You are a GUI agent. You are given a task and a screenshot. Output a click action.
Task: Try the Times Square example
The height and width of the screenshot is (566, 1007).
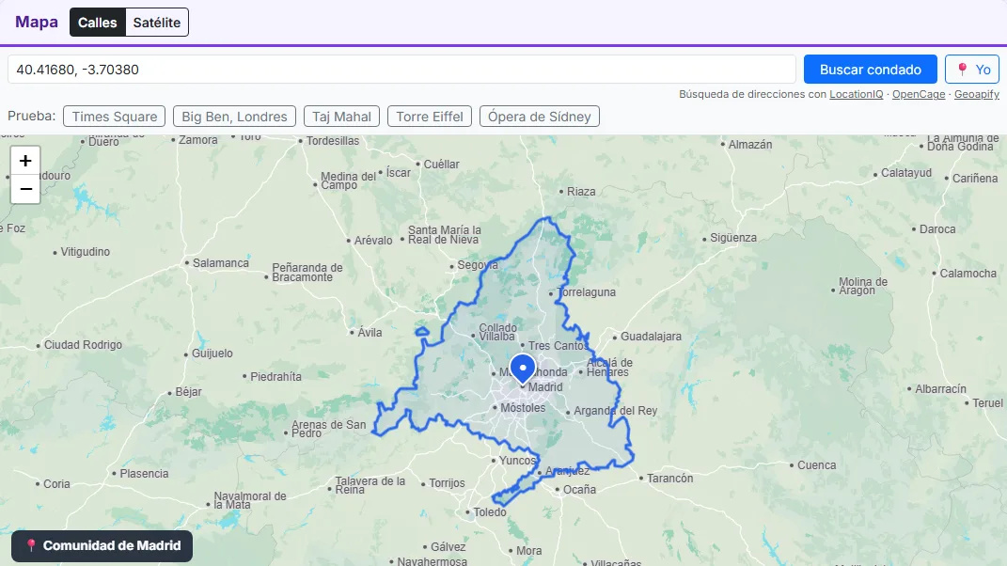[115, 117]
